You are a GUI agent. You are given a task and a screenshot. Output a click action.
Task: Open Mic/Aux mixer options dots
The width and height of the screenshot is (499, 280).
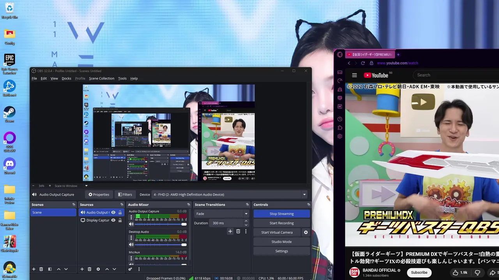point(131,258)
